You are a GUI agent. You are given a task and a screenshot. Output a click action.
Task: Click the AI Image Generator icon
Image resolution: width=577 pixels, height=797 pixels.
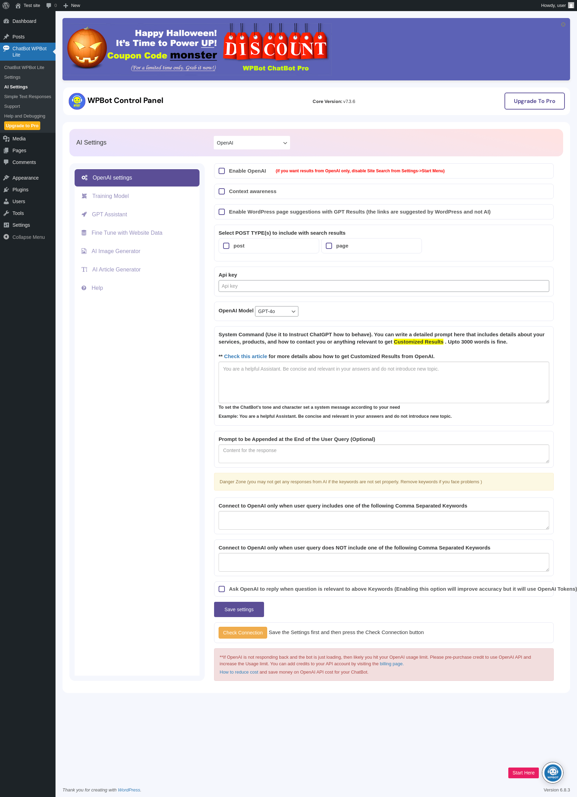[x=84, y=251]
